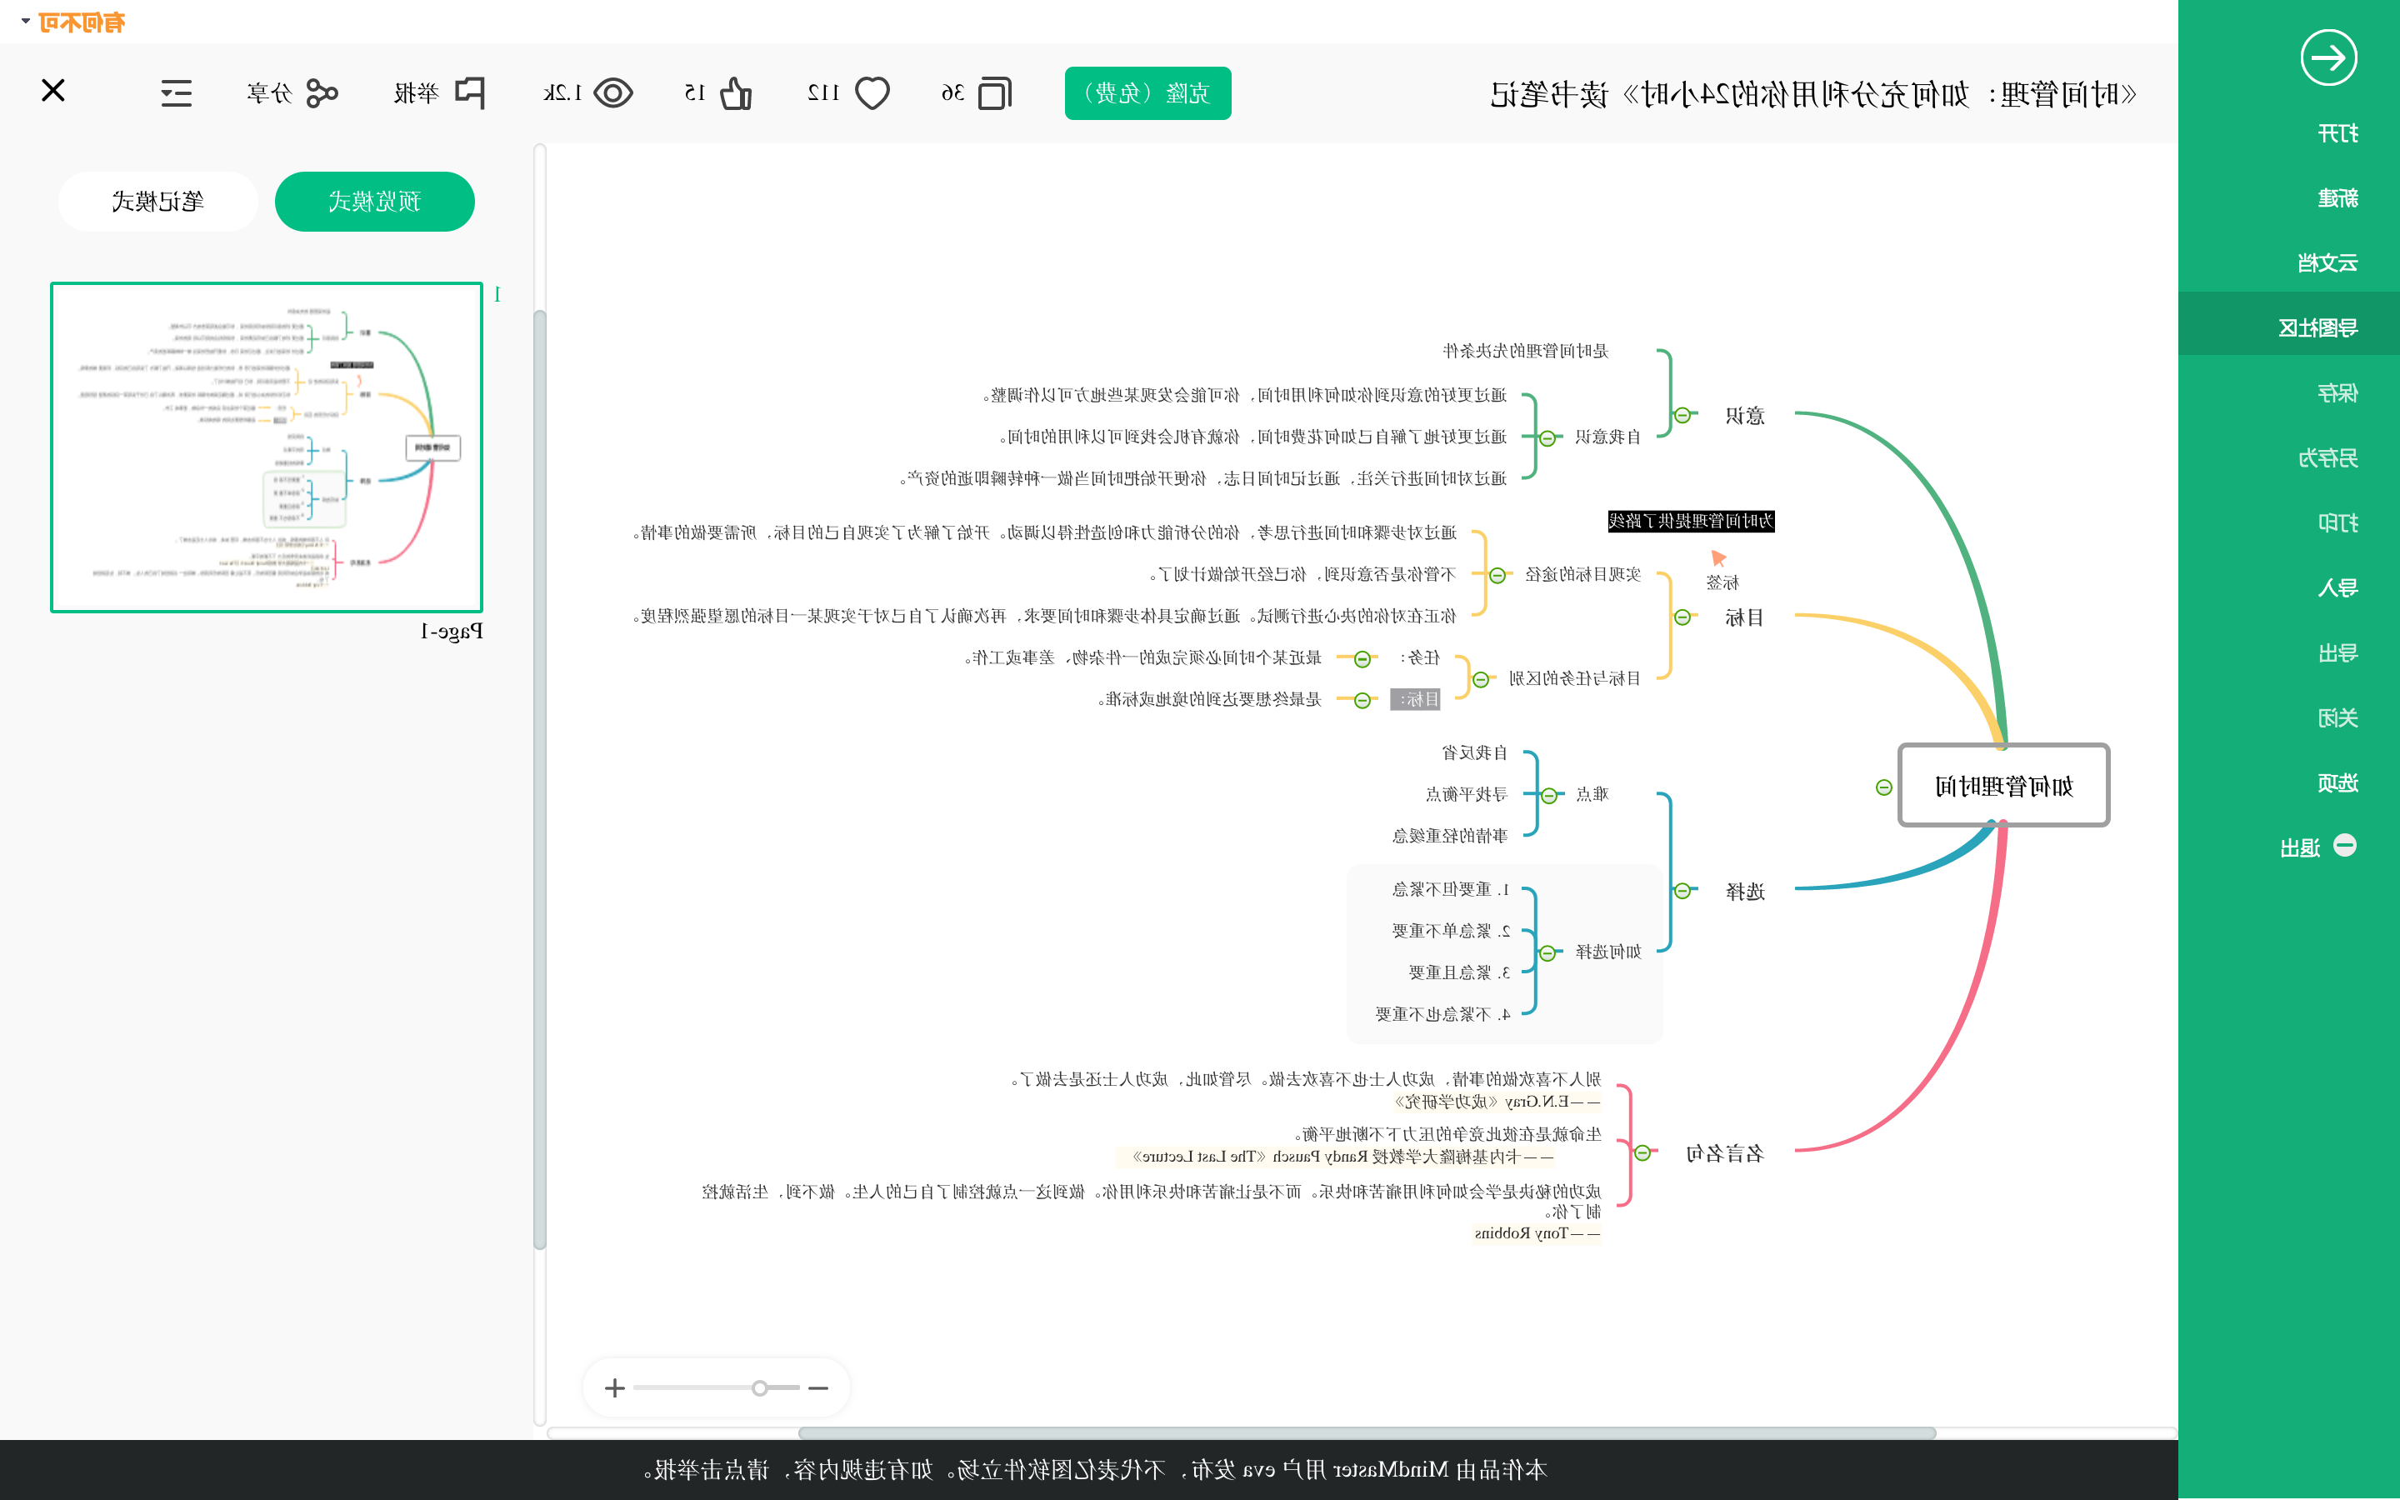
Task: Open the 打开 (Open) sidebar menu item
Action: (2337, 133)
